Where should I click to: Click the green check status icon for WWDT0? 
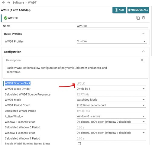[x=5, y=18]
